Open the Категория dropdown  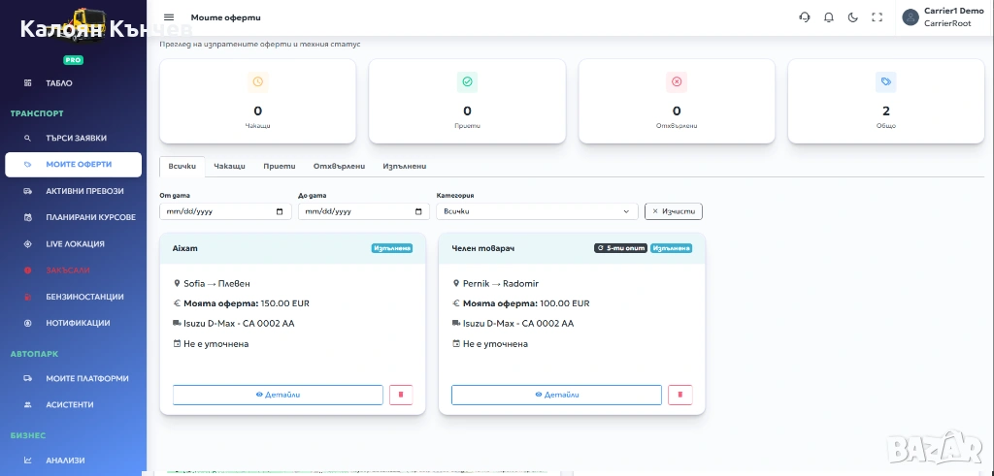[537, 211]
